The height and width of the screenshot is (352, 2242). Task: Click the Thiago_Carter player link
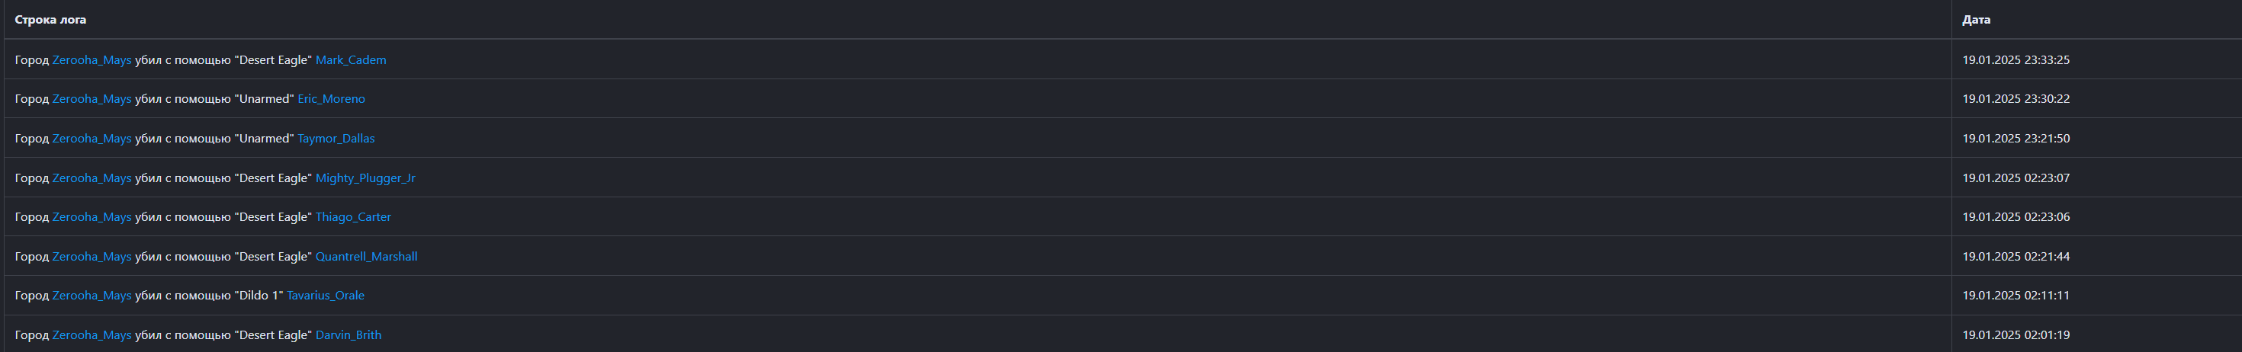(352, 217)
